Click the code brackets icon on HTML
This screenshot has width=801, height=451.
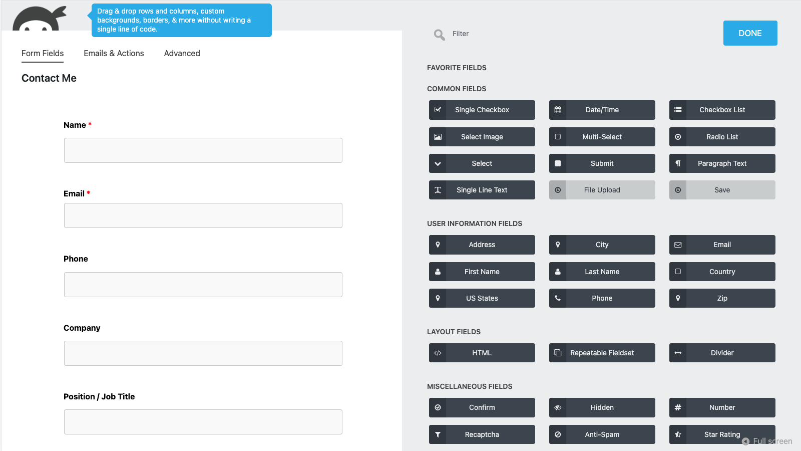(438, 353)
